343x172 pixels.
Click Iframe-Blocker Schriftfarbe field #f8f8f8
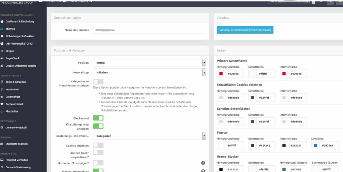(262, 169)
